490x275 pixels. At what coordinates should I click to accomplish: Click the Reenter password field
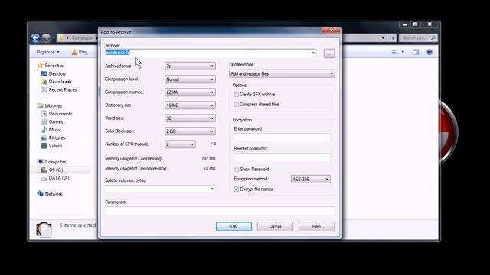point(282,157)
